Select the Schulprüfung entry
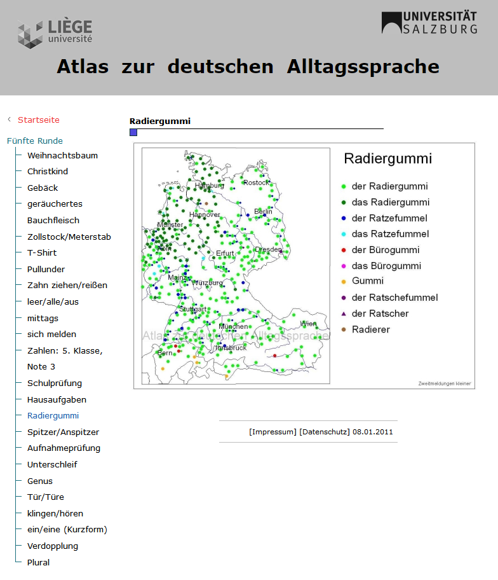Image resolution: width=498 pixels, height=580 pixels. coord(55,383)
